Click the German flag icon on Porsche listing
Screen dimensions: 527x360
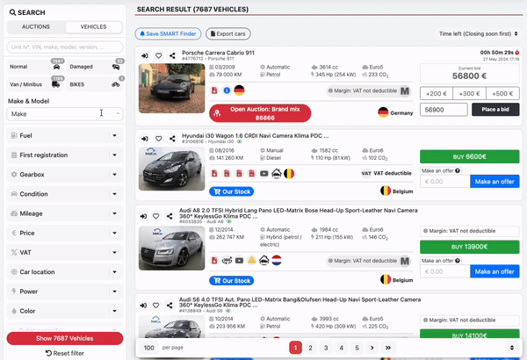[x=239, y=90]
